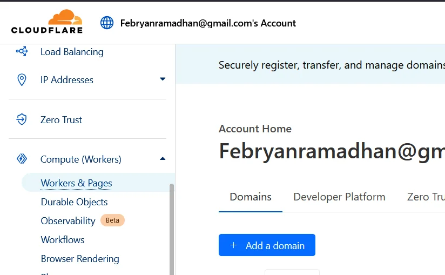Click the plus icon on Add a domain

234,245
